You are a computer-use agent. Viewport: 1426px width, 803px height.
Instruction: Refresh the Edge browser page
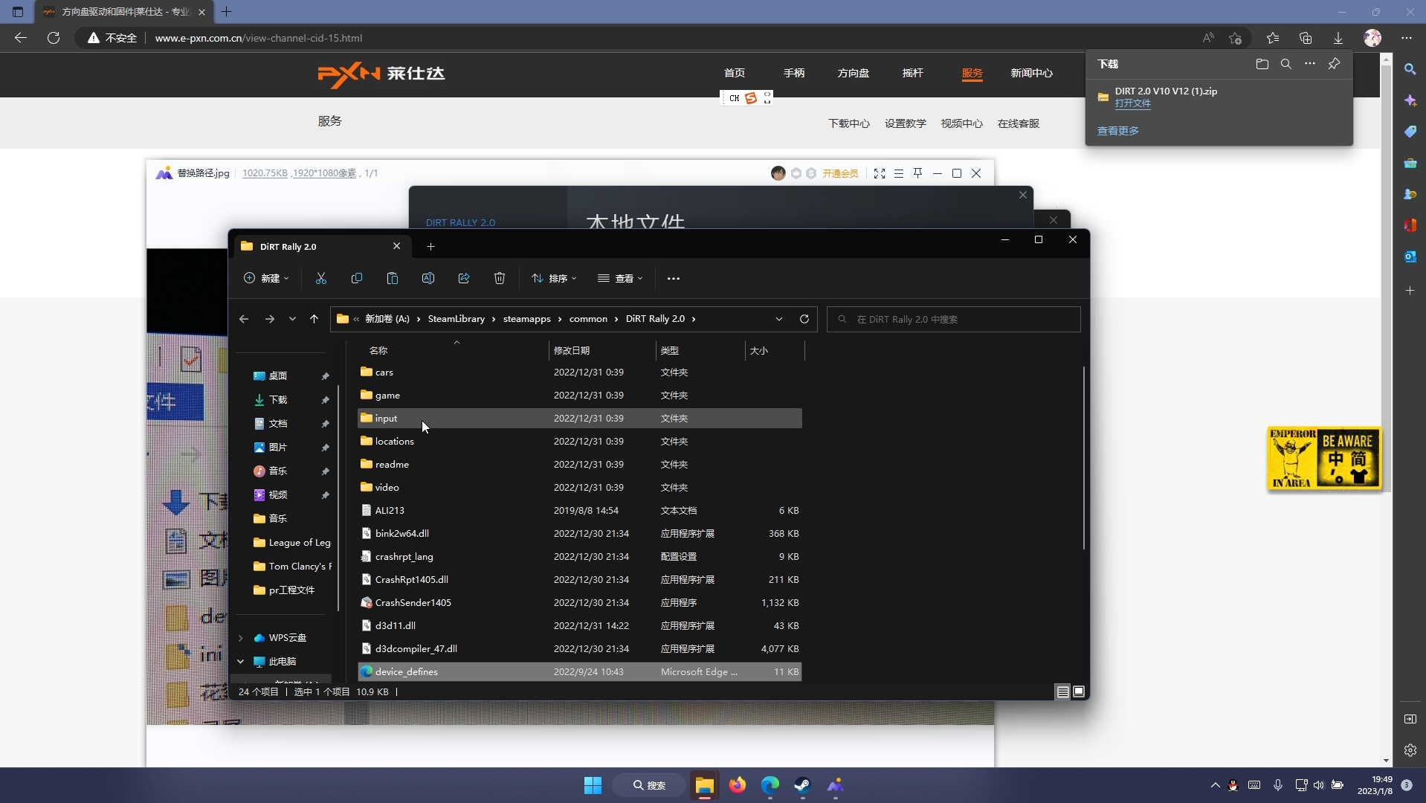point(54,38)
